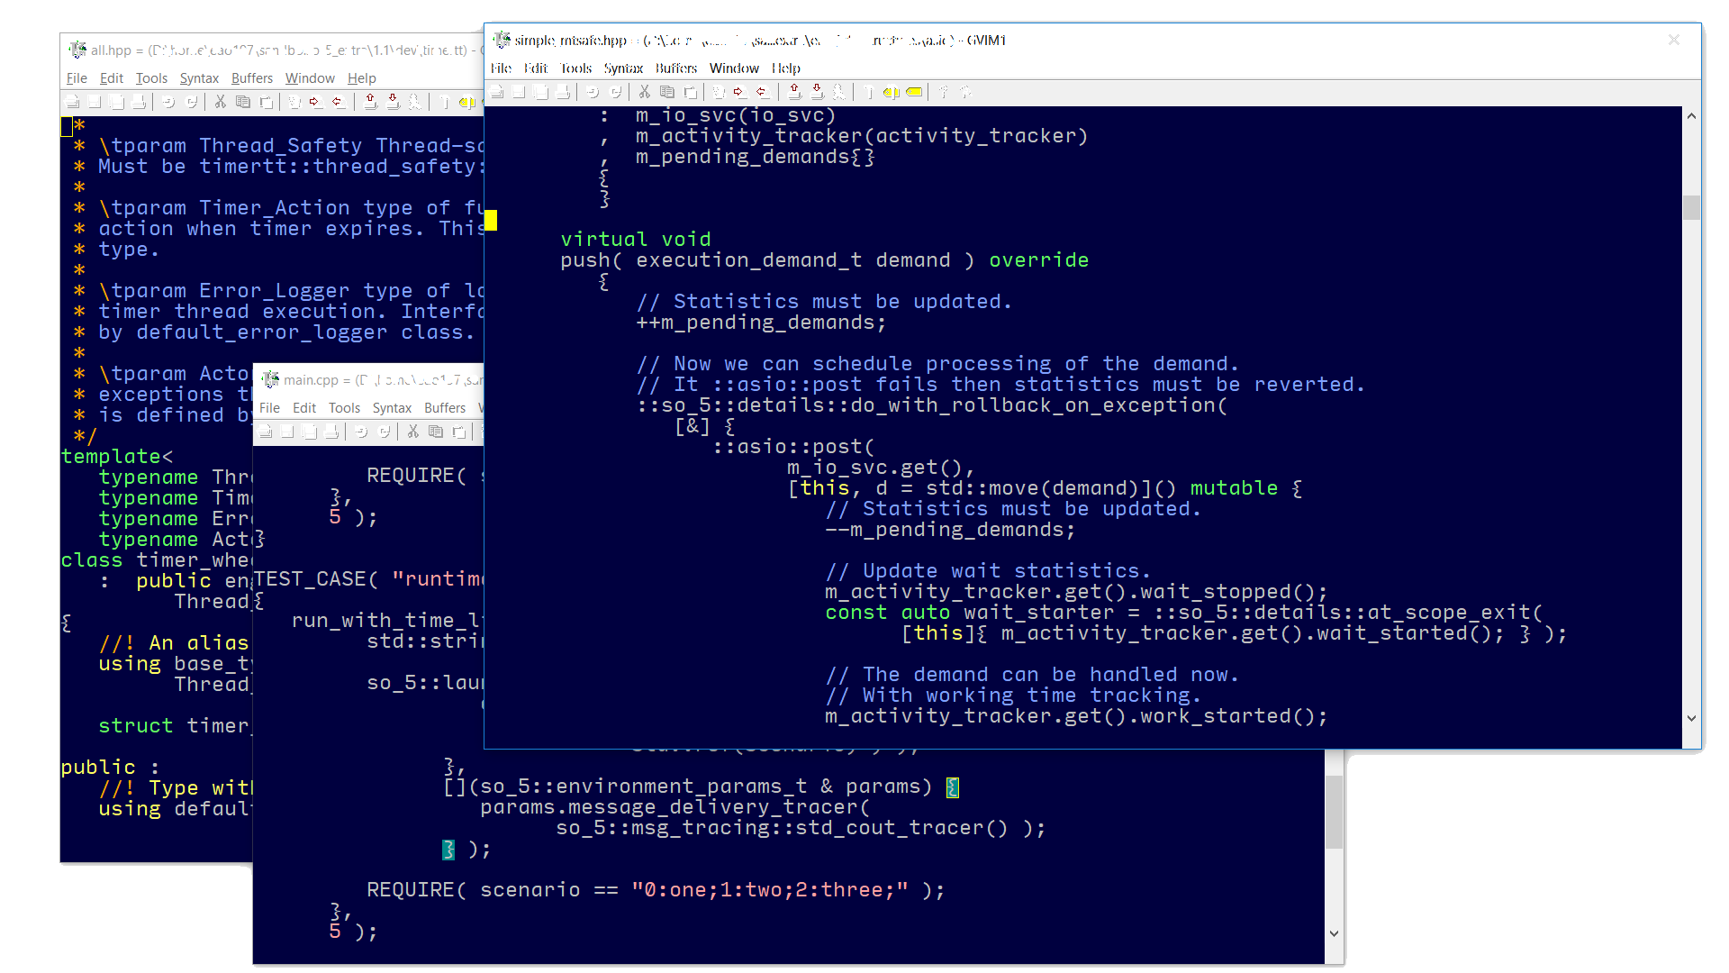Screen dimensions: 1729x973
Task: Click Open file icon in main.cpp window toolbar
Action: (265, 432)
